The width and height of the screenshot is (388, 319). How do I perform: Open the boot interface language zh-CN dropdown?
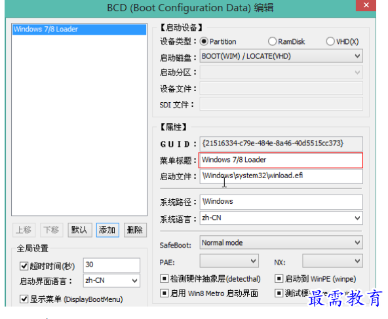pyautogui.click(x=111, y=280)
